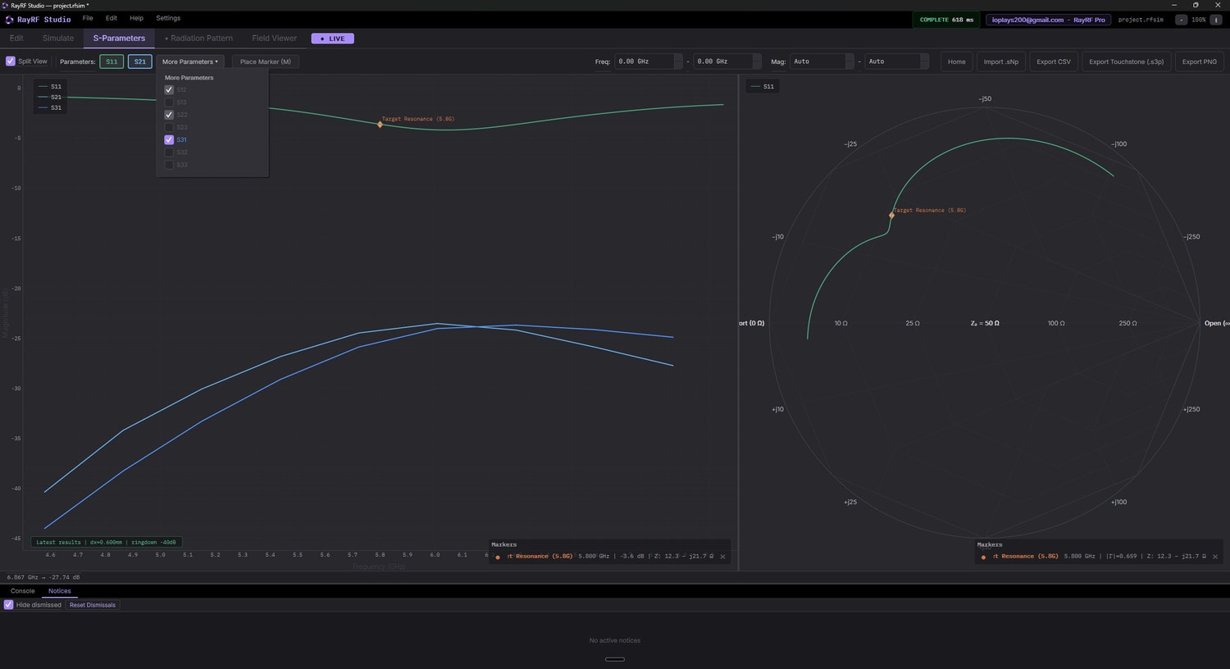
Task: Click the 100% zoom level text
Action: [1199, 20]
